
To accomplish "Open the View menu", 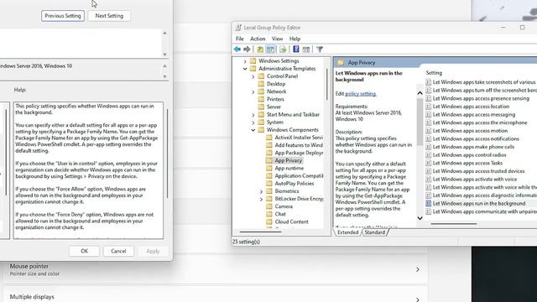I will click(x=278, y=39).
